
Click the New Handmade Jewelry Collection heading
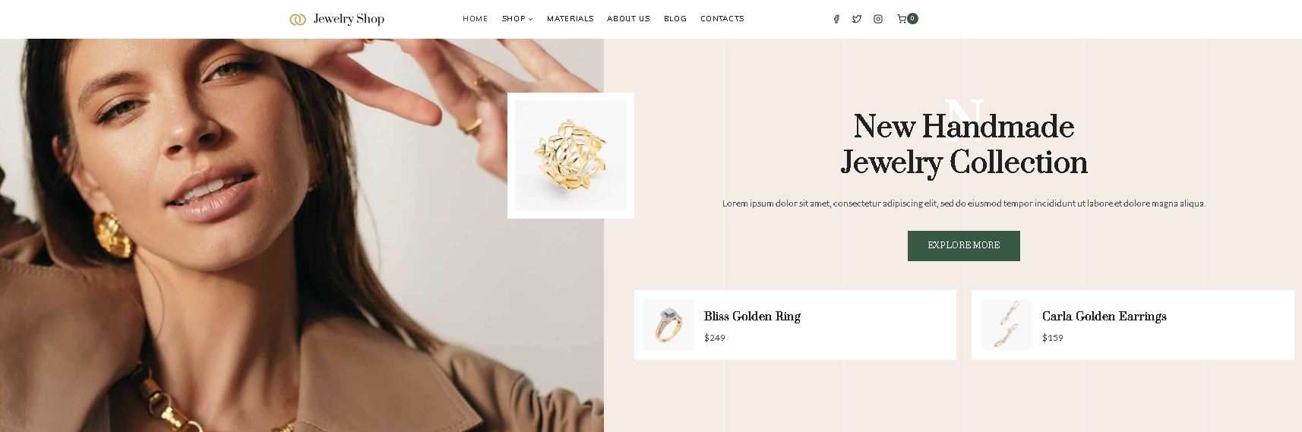click(x=964, y=144)
